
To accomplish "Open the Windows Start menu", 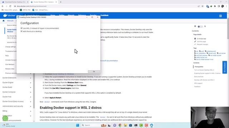I will [78, 125].
